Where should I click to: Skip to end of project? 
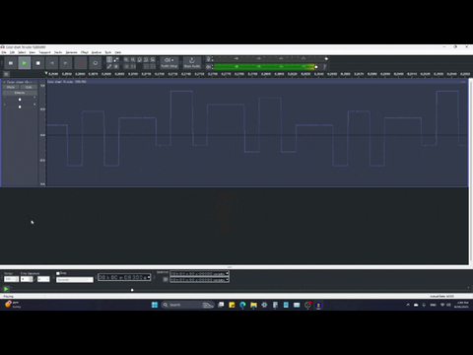(x=66, y=63)
